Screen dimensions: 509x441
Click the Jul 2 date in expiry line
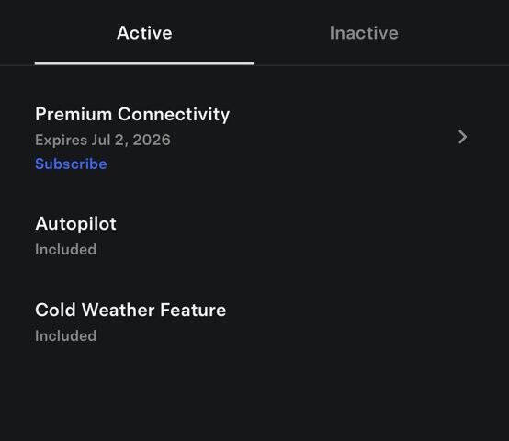coord(107,141)
